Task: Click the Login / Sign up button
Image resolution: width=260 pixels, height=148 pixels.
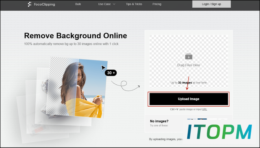Action: click(x=211, y=4)
